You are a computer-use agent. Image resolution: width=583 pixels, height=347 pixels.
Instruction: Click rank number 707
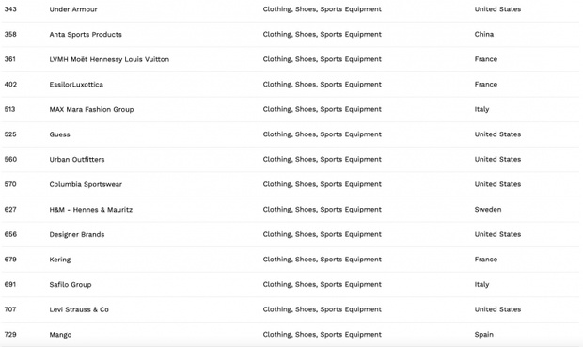click(10, 309)
